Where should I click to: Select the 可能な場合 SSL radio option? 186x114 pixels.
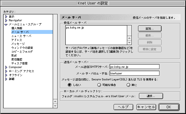tap(99, 85)
